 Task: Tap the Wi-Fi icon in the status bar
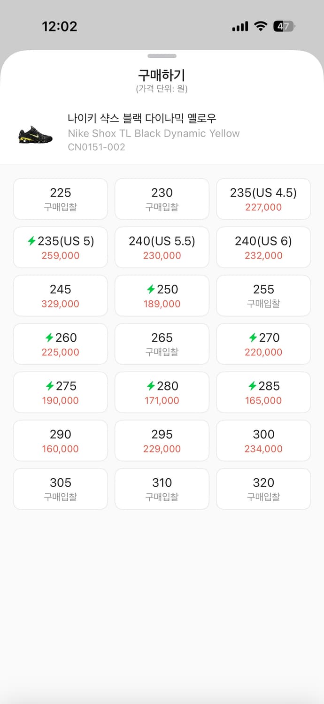pyautogui.click(x=260, y=26)
